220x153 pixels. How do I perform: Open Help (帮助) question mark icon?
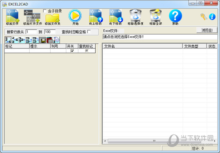(175, 17)
